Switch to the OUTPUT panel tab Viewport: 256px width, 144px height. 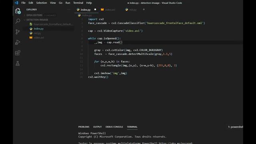click(x=97, y=127)
